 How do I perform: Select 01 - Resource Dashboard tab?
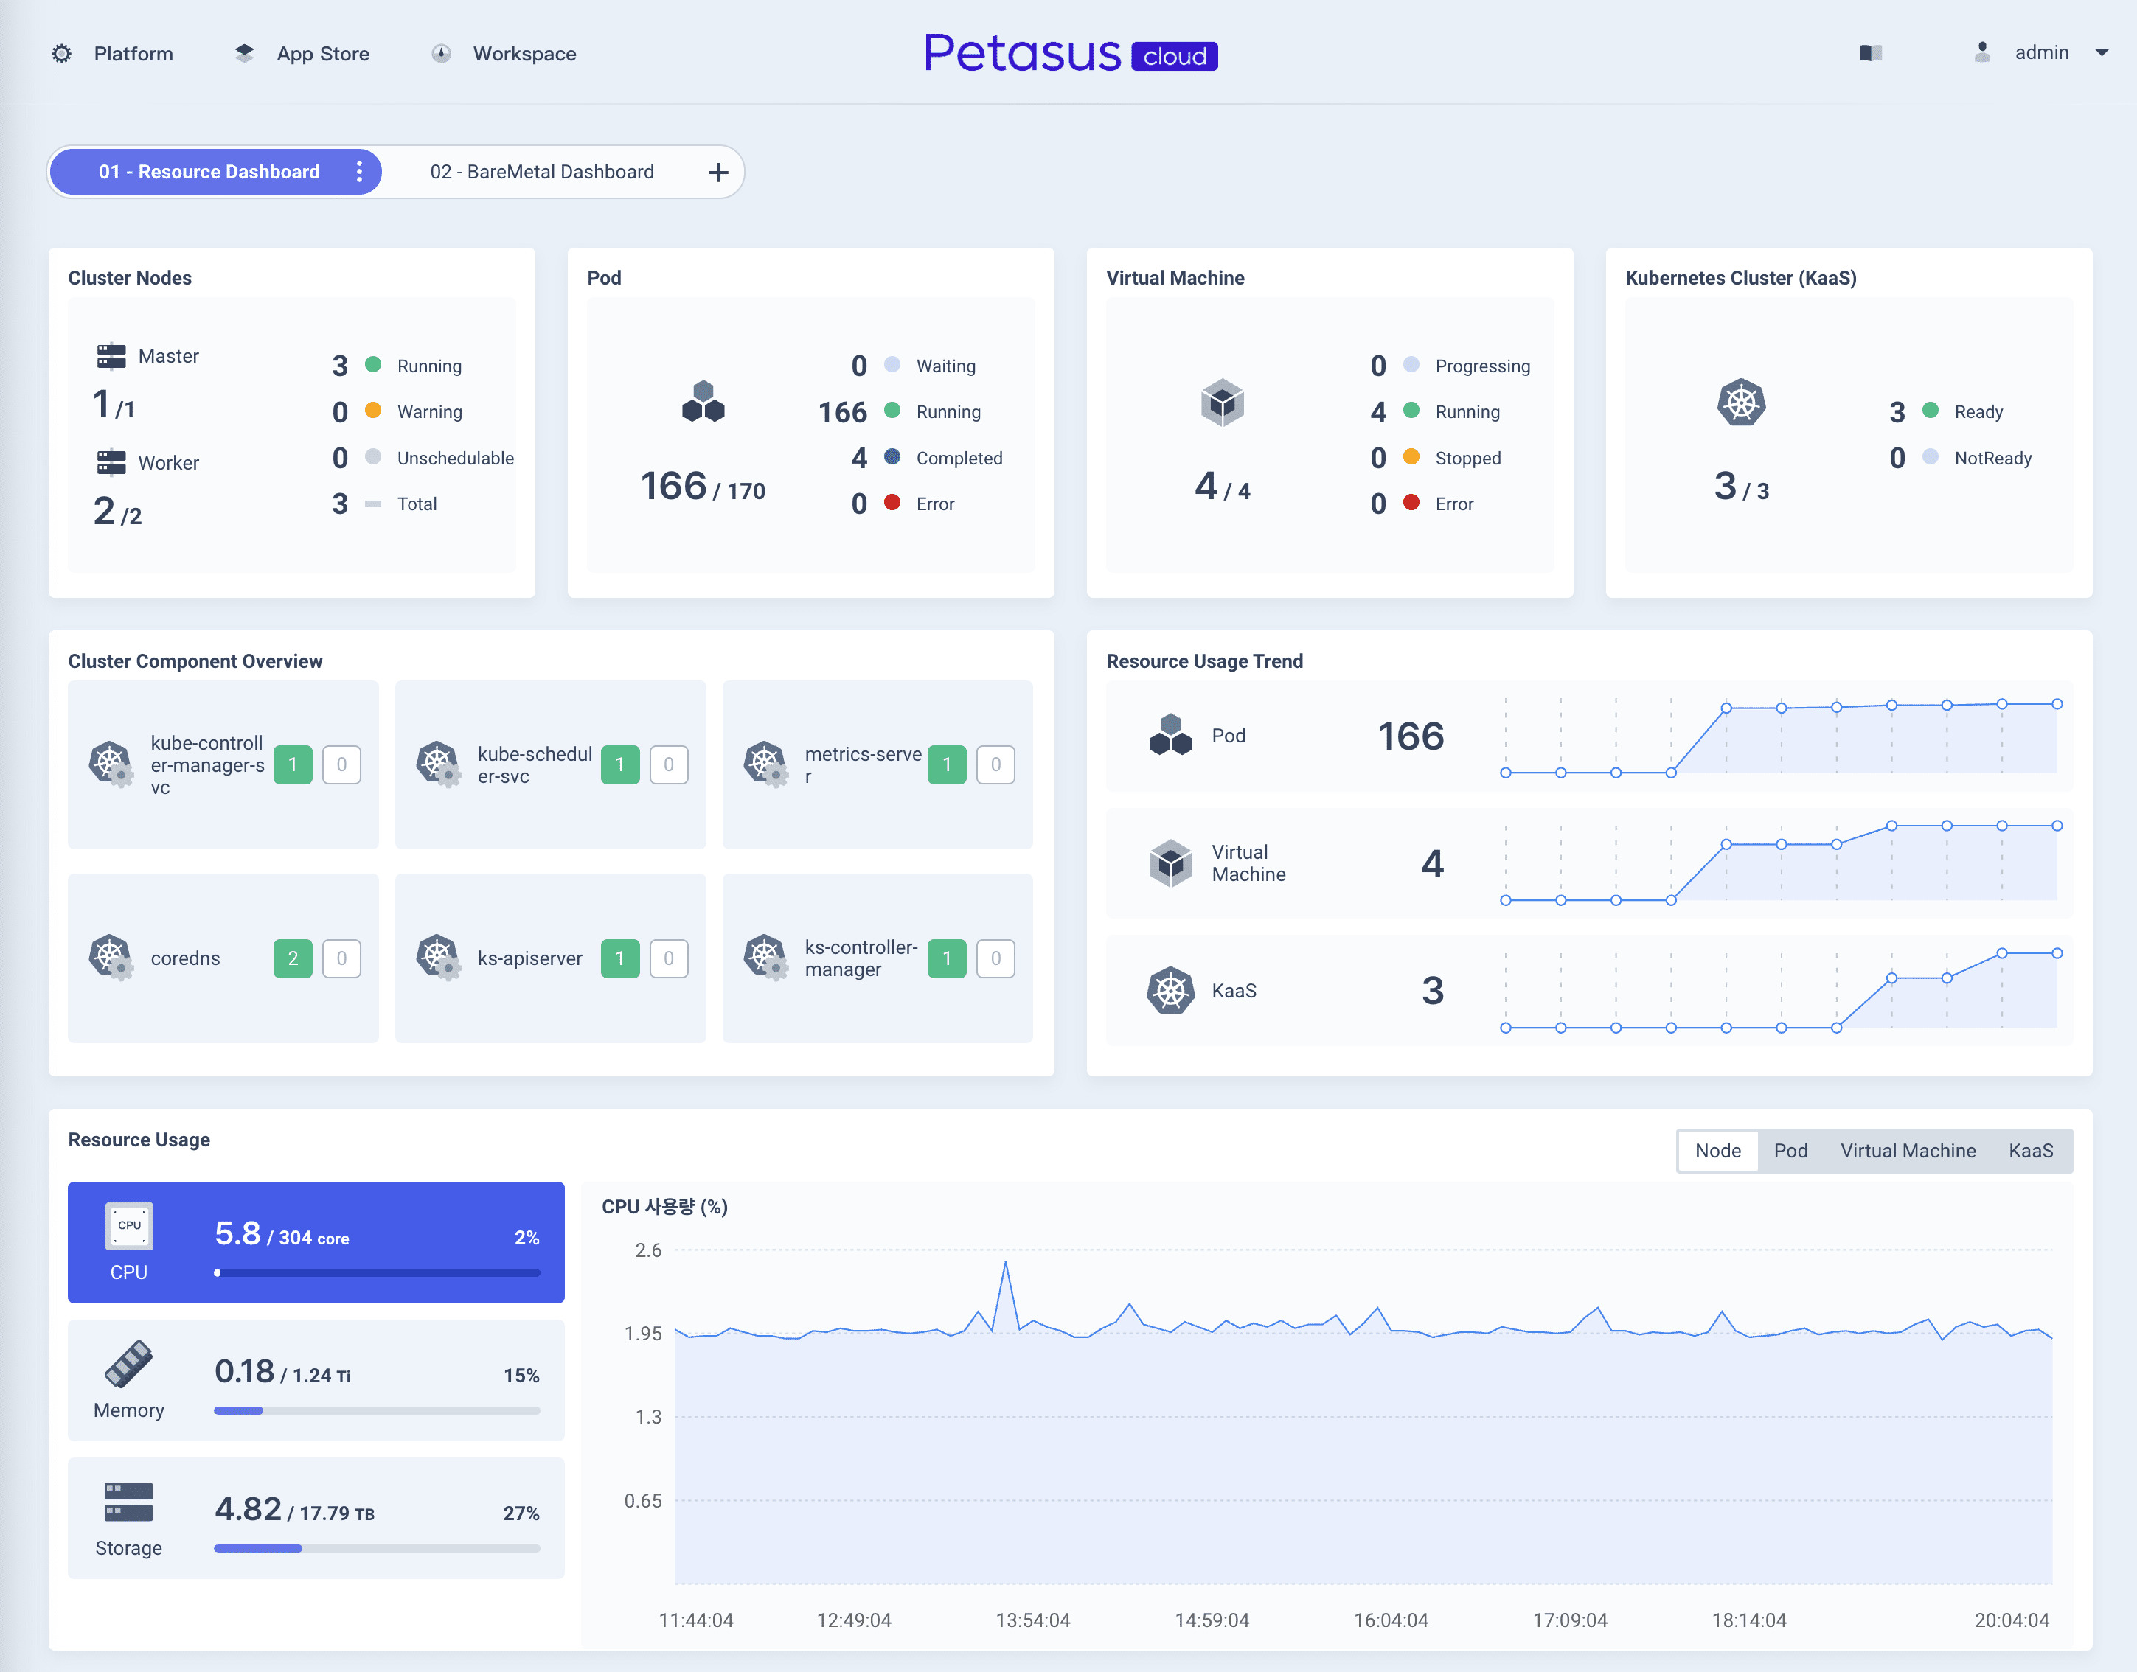coord(209,171)
